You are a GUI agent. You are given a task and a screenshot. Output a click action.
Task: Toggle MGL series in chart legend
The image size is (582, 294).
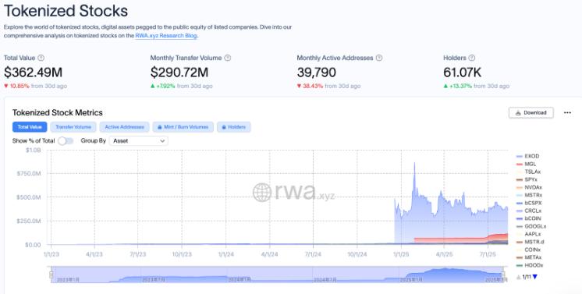coord(527,164)
